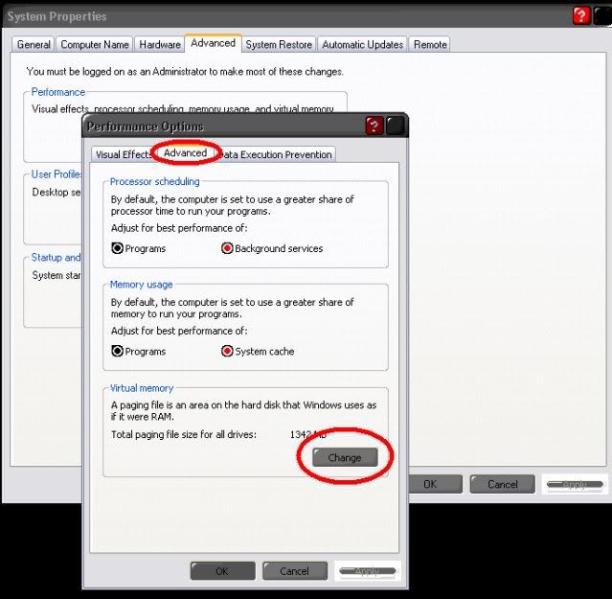Screen dimensions: 612x599
Task: Open the Remote tab
Action: point(430,44)
